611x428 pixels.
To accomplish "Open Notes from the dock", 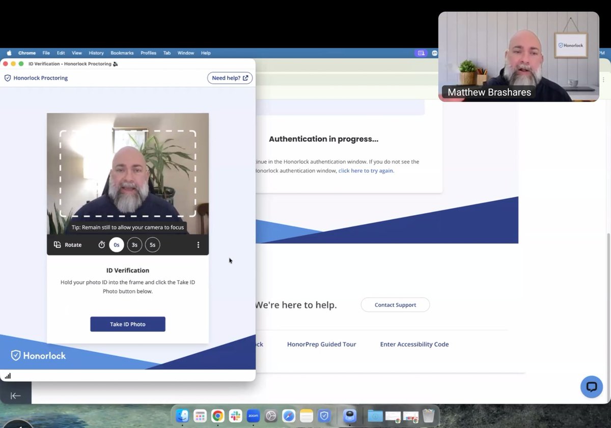I will point(306,416).
